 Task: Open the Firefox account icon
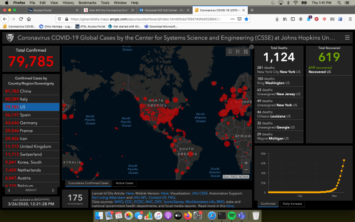pyautogui.click(x=301, y=19)
